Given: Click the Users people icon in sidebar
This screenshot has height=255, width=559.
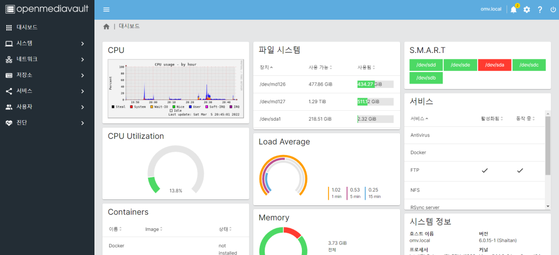Looking at the screenshot, I should pos(9,107).
